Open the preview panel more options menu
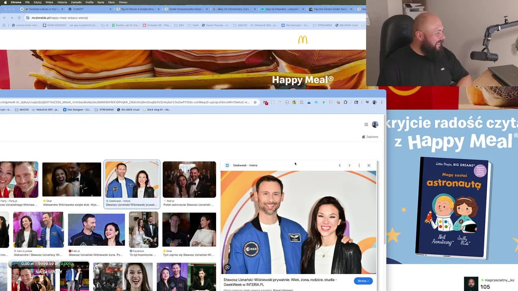 coord(359,165)
